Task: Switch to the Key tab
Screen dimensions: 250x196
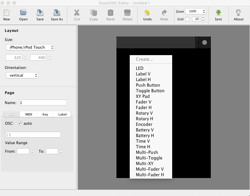Action: tap(45, 114)
